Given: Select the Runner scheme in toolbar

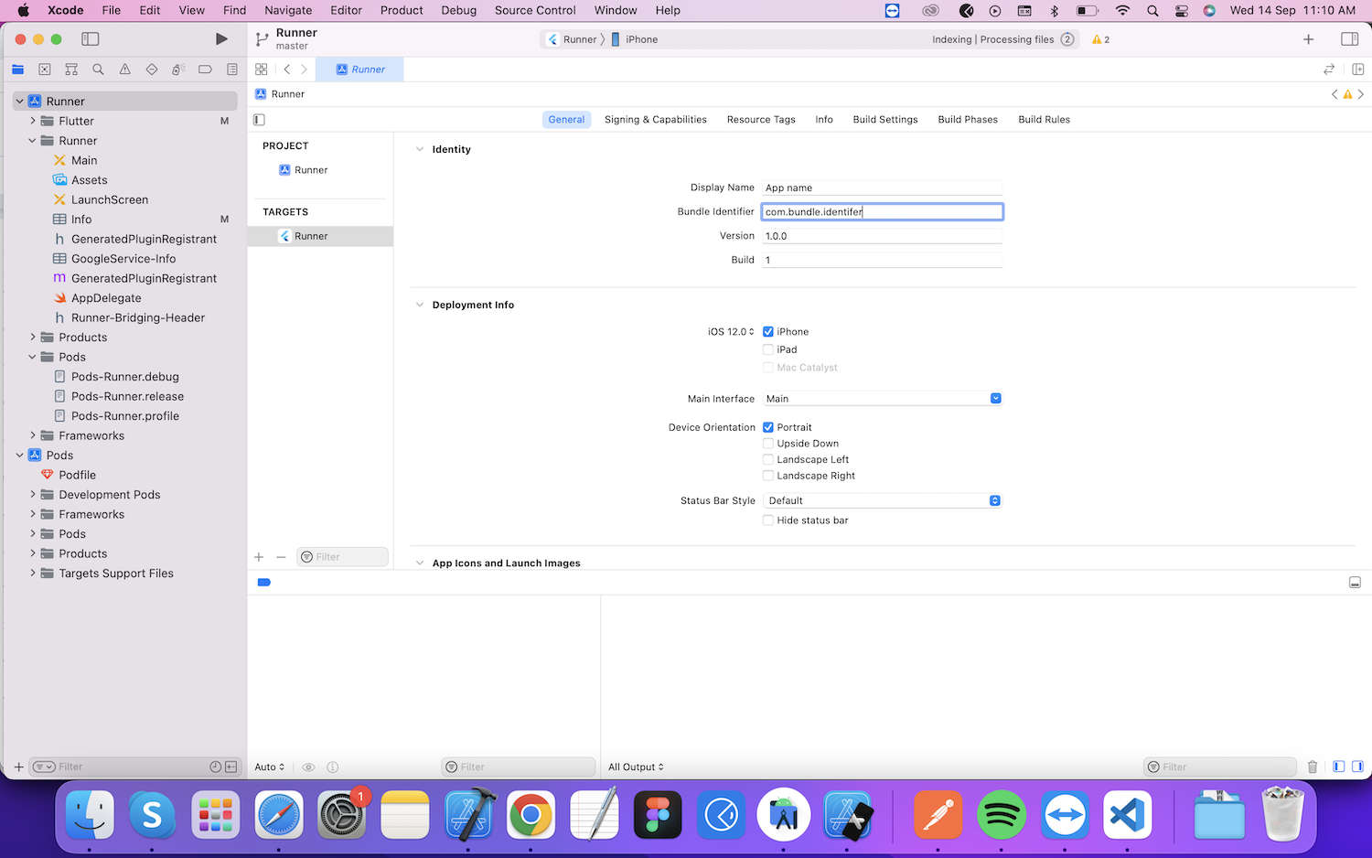Looking at the screenshot, I should click(572, 39).
